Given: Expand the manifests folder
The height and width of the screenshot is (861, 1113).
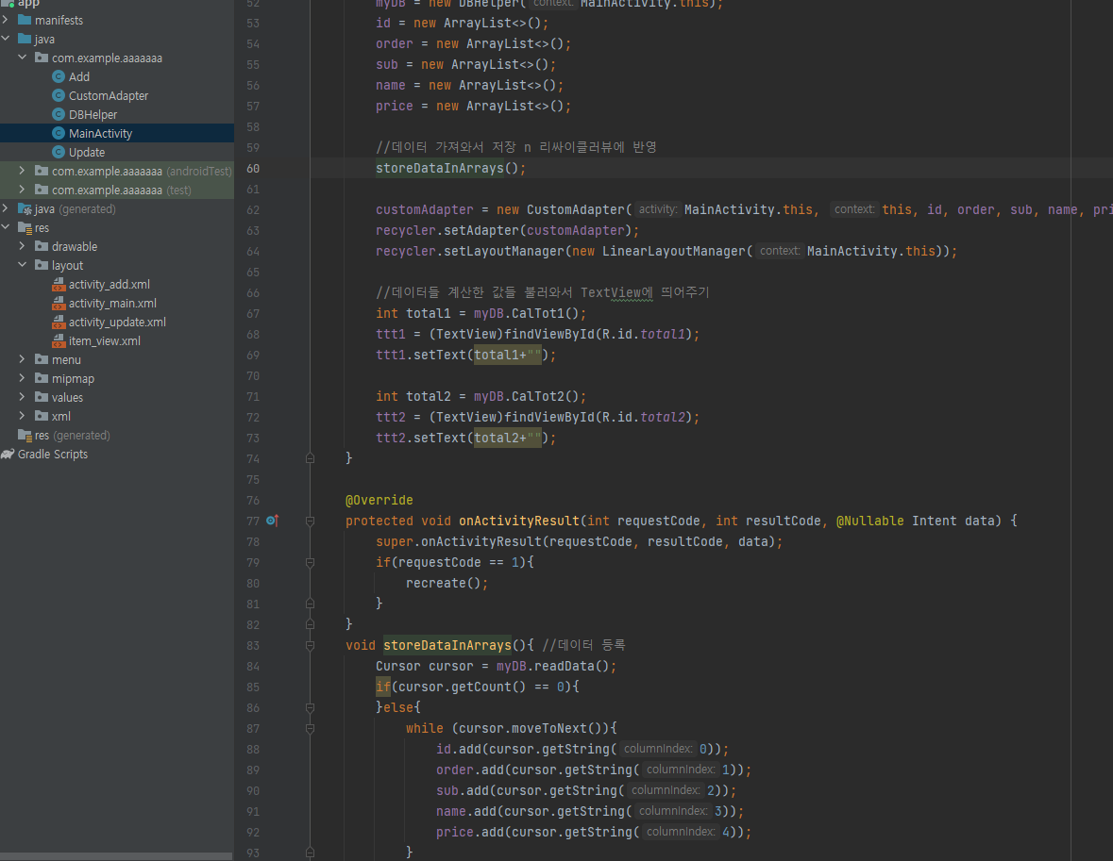Looking at the screenshot, I should (5, 20).
